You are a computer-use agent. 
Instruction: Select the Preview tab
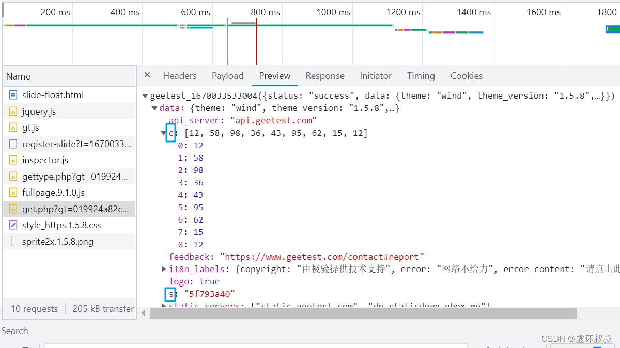click(275, 76)
